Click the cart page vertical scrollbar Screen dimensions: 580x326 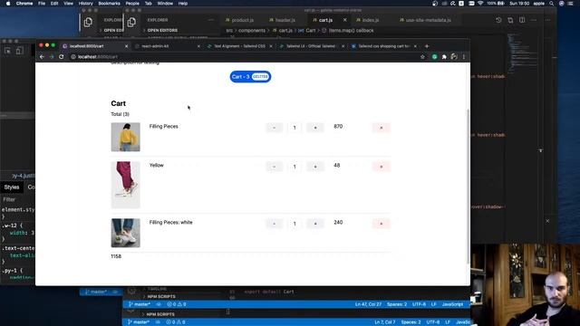(468, 187)
